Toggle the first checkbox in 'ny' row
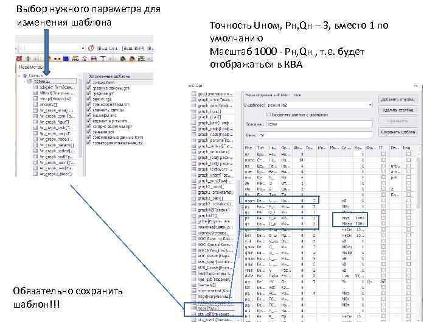This screenshot has width=438, height=329. click(383, 154)
